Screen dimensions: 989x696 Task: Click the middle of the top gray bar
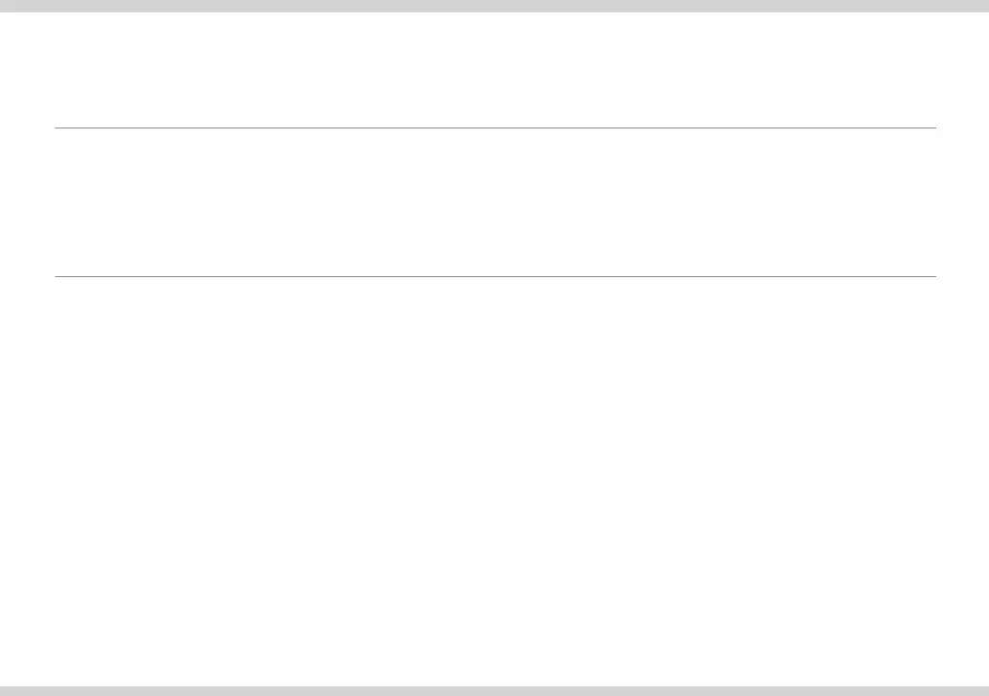[494, 6]
